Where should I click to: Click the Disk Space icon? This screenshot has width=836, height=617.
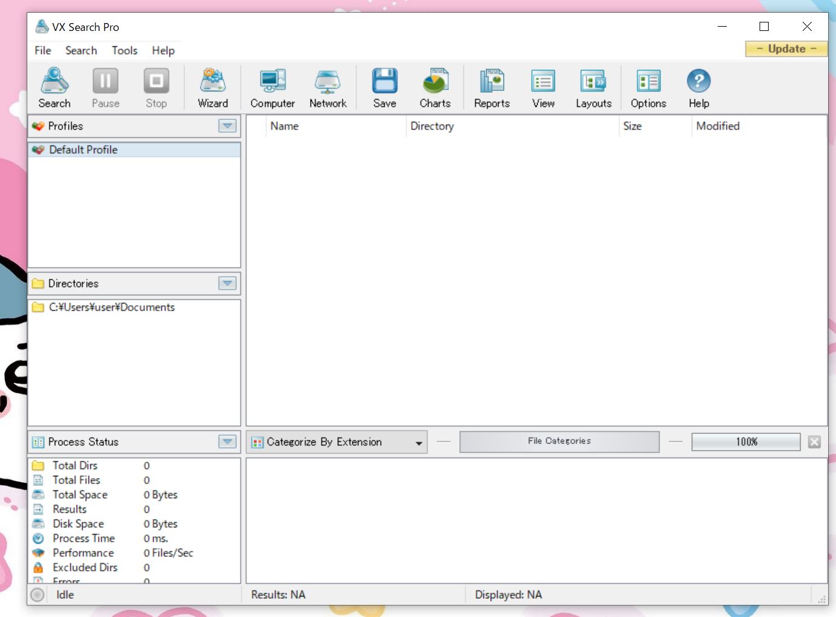point(38,524)
